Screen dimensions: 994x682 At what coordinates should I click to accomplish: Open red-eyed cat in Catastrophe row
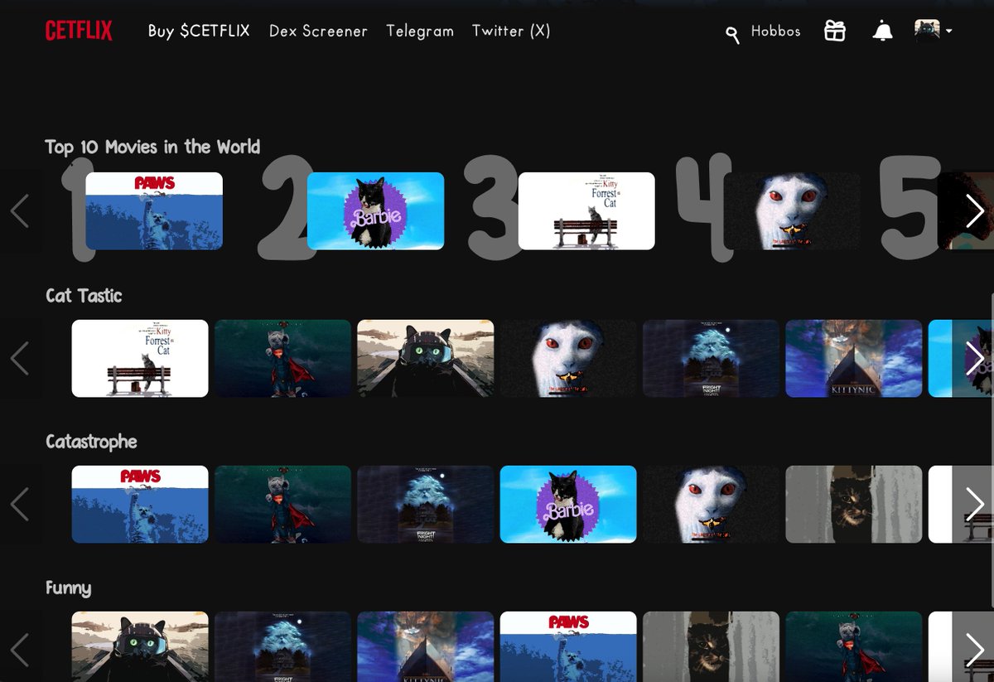point(711,504)
